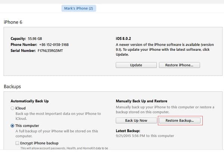Enable Encrypt iPhone backup checkbox
Image resolution: width=224 pixels, height=152 pixels.
click(x=17, y=143)
